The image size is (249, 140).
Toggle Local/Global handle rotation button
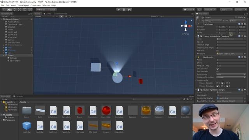[51, 10]
